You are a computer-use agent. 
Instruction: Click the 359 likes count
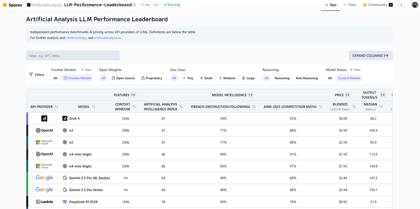156,5
